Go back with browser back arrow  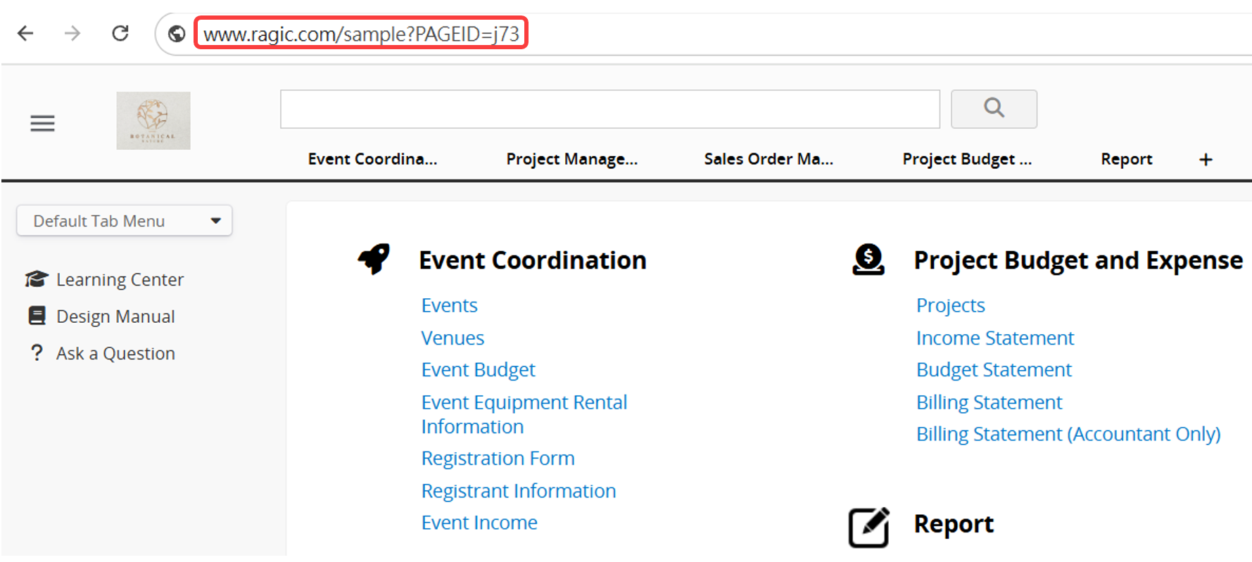pos(25,33)
